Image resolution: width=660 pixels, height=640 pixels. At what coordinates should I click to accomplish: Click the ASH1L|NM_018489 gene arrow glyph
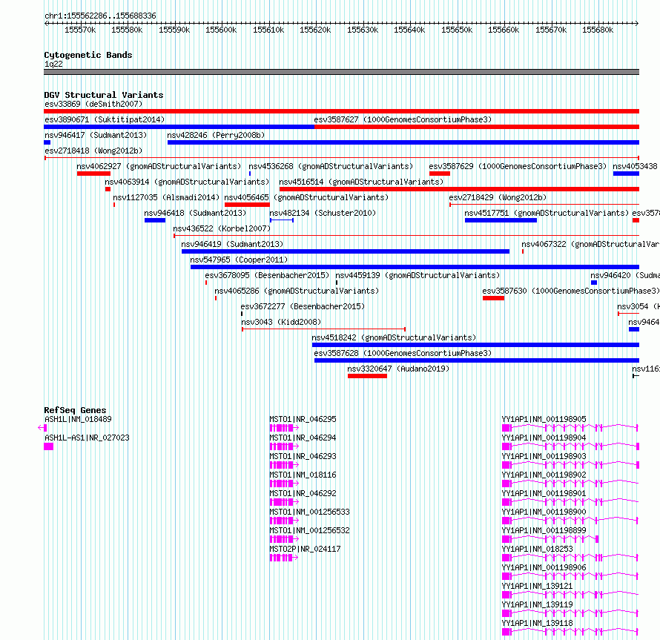[x=42, y=428]
